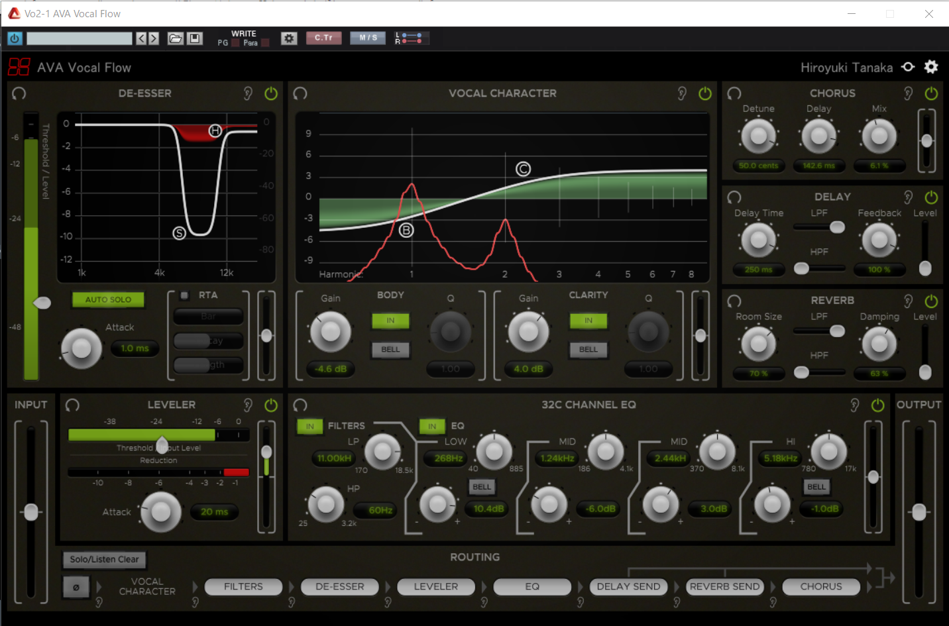The image size is (949, 626).
Task: Turn off De-Esser power
Action: [x=271, y=93]
